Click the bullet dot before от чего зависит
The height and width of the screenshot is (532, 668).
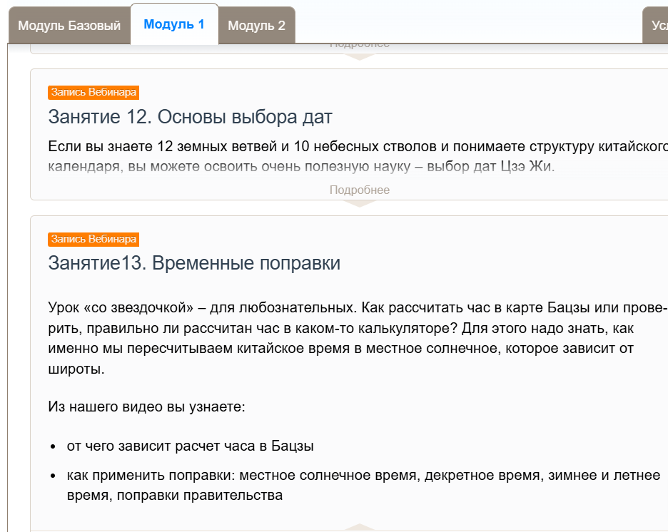pos(54,446)
